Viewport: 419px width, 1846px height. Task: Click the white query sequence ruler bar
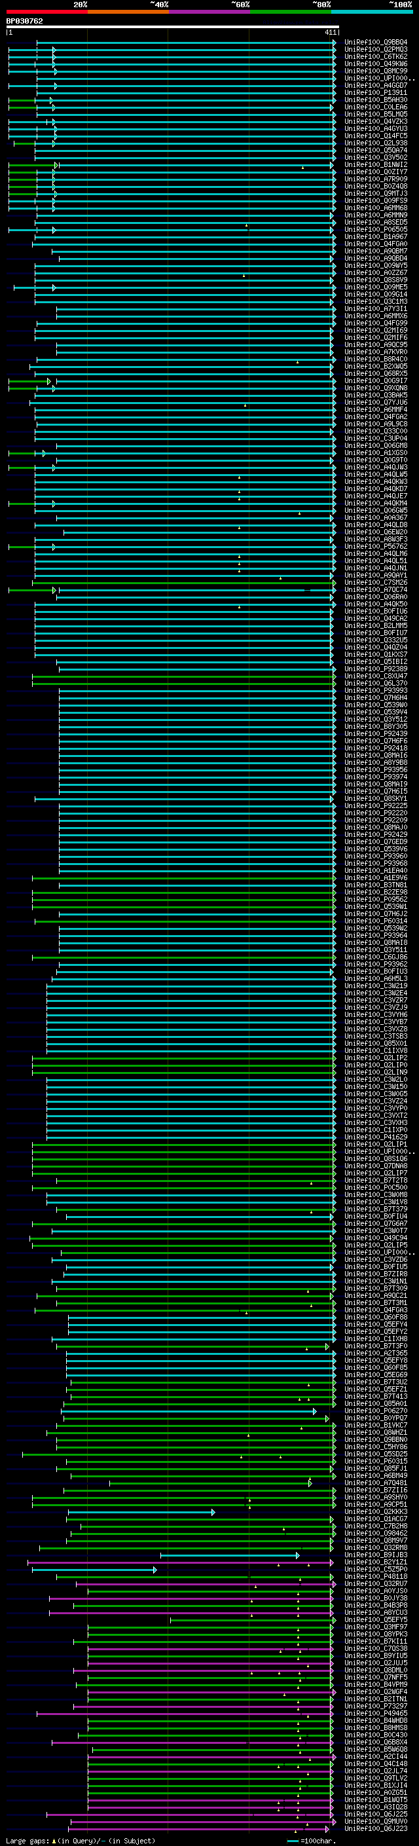coord(172,26)
